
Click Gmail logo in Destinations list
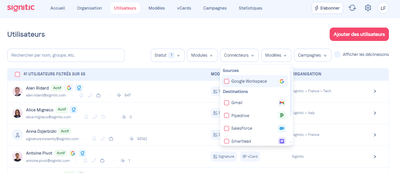tap(281, 103)
